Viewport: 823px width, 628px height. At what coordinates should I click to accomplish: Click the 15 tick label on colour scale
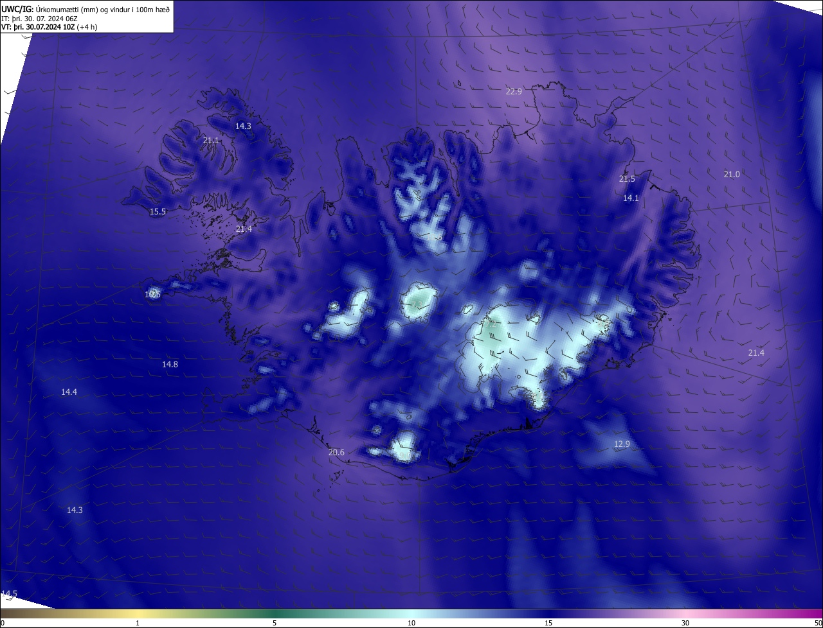coord(548,623)
